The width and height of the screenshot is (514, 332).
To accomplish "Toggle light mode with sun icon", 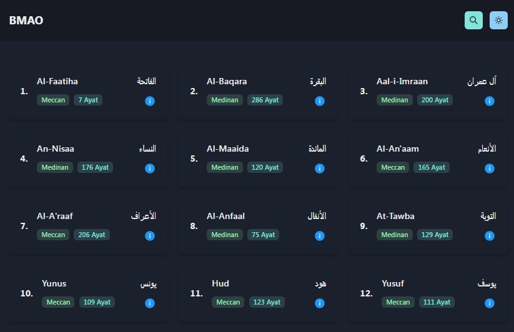I will pos(498,20).
